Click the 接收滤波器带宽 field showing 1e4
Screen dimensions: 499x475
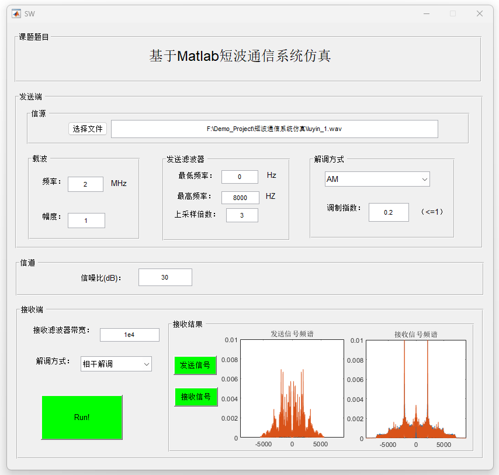click(129, 335)
